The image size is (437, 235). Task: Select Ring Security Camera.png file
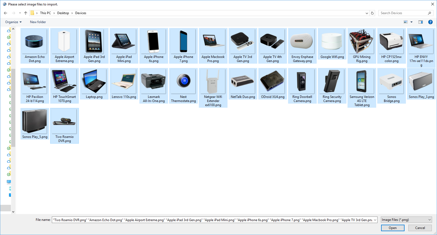tap(332, 86)
